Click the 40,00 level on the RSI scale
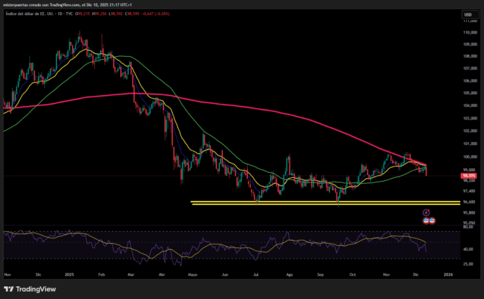484x299 pixels. [467, 249]
